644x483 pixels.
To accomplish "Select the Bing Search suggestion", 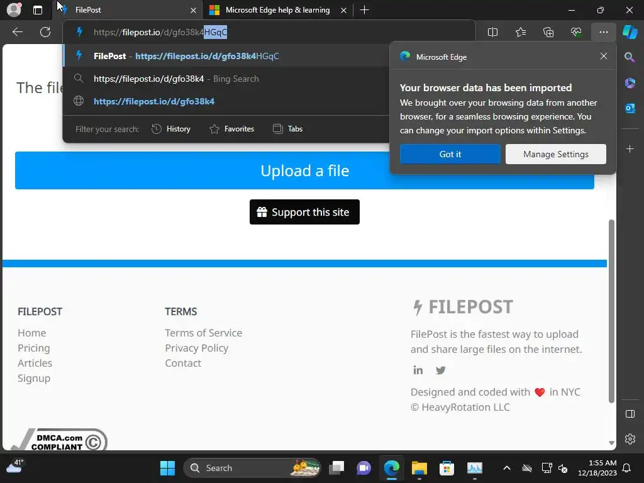I will coord(226,79).
